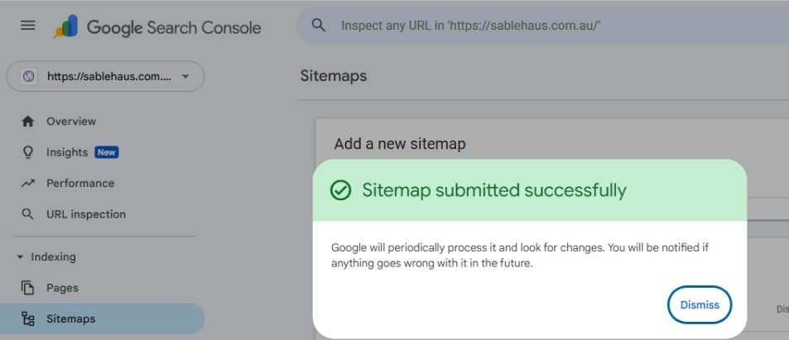Click the Pages document icon
Screen dimensions: 789x340
click(27, 288)
